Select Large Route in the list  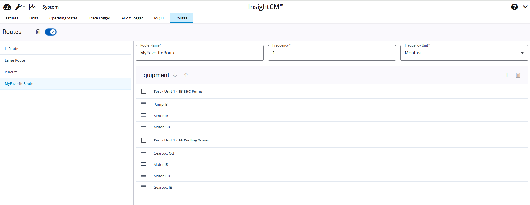pos(66,60)
